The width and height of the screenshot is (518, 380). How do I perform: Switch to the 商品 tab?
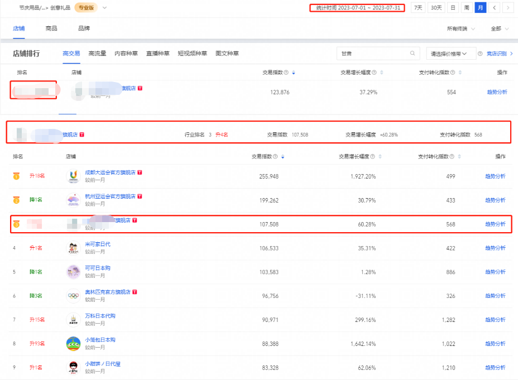click(51, 28)
